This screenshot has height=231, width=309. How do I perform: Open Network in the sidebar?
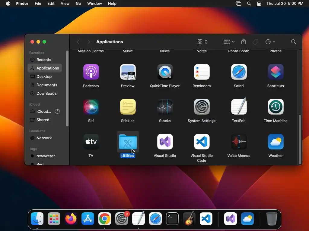click(45, 138)
